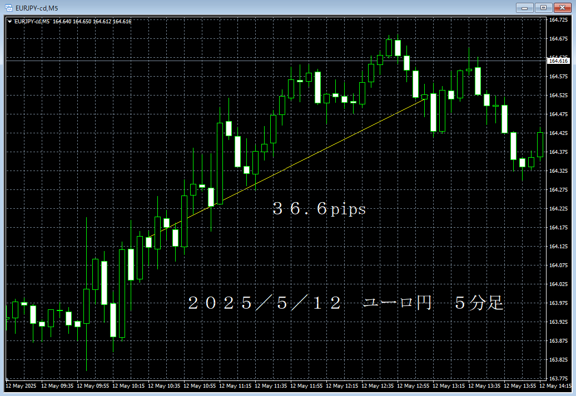Click time axis label 12 May 13:15
This screenshot has width=576, height=396.
(x=449, y=385)
